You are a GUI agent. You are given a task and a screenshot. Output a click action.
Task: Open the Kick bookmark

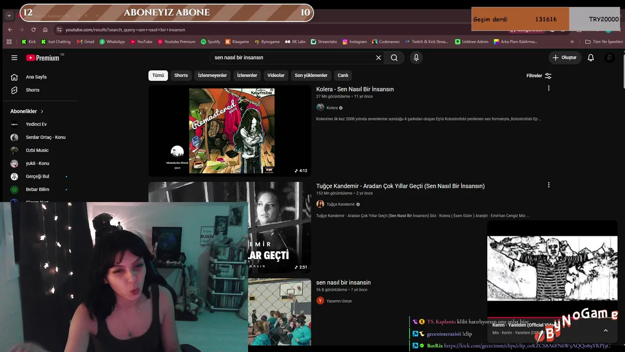(x=29, y=42)
